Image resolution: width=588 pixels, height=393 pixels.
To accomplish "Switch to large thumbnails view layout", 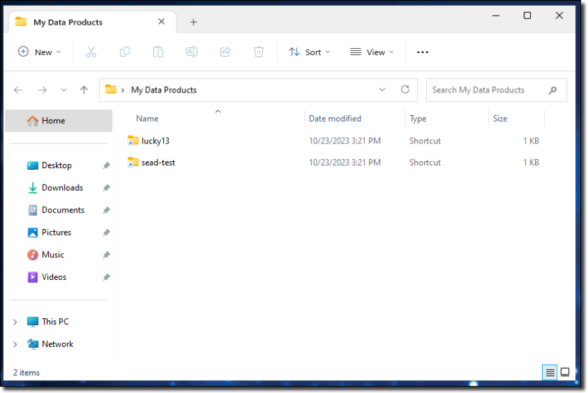I will pos(565,373).
